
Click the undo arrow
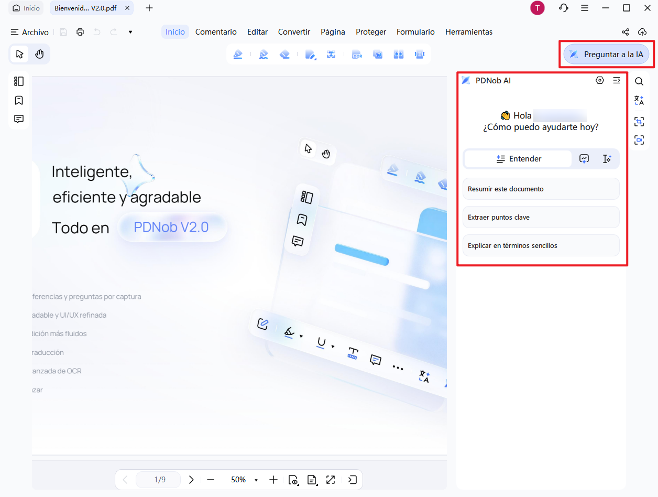click(97, 32)
